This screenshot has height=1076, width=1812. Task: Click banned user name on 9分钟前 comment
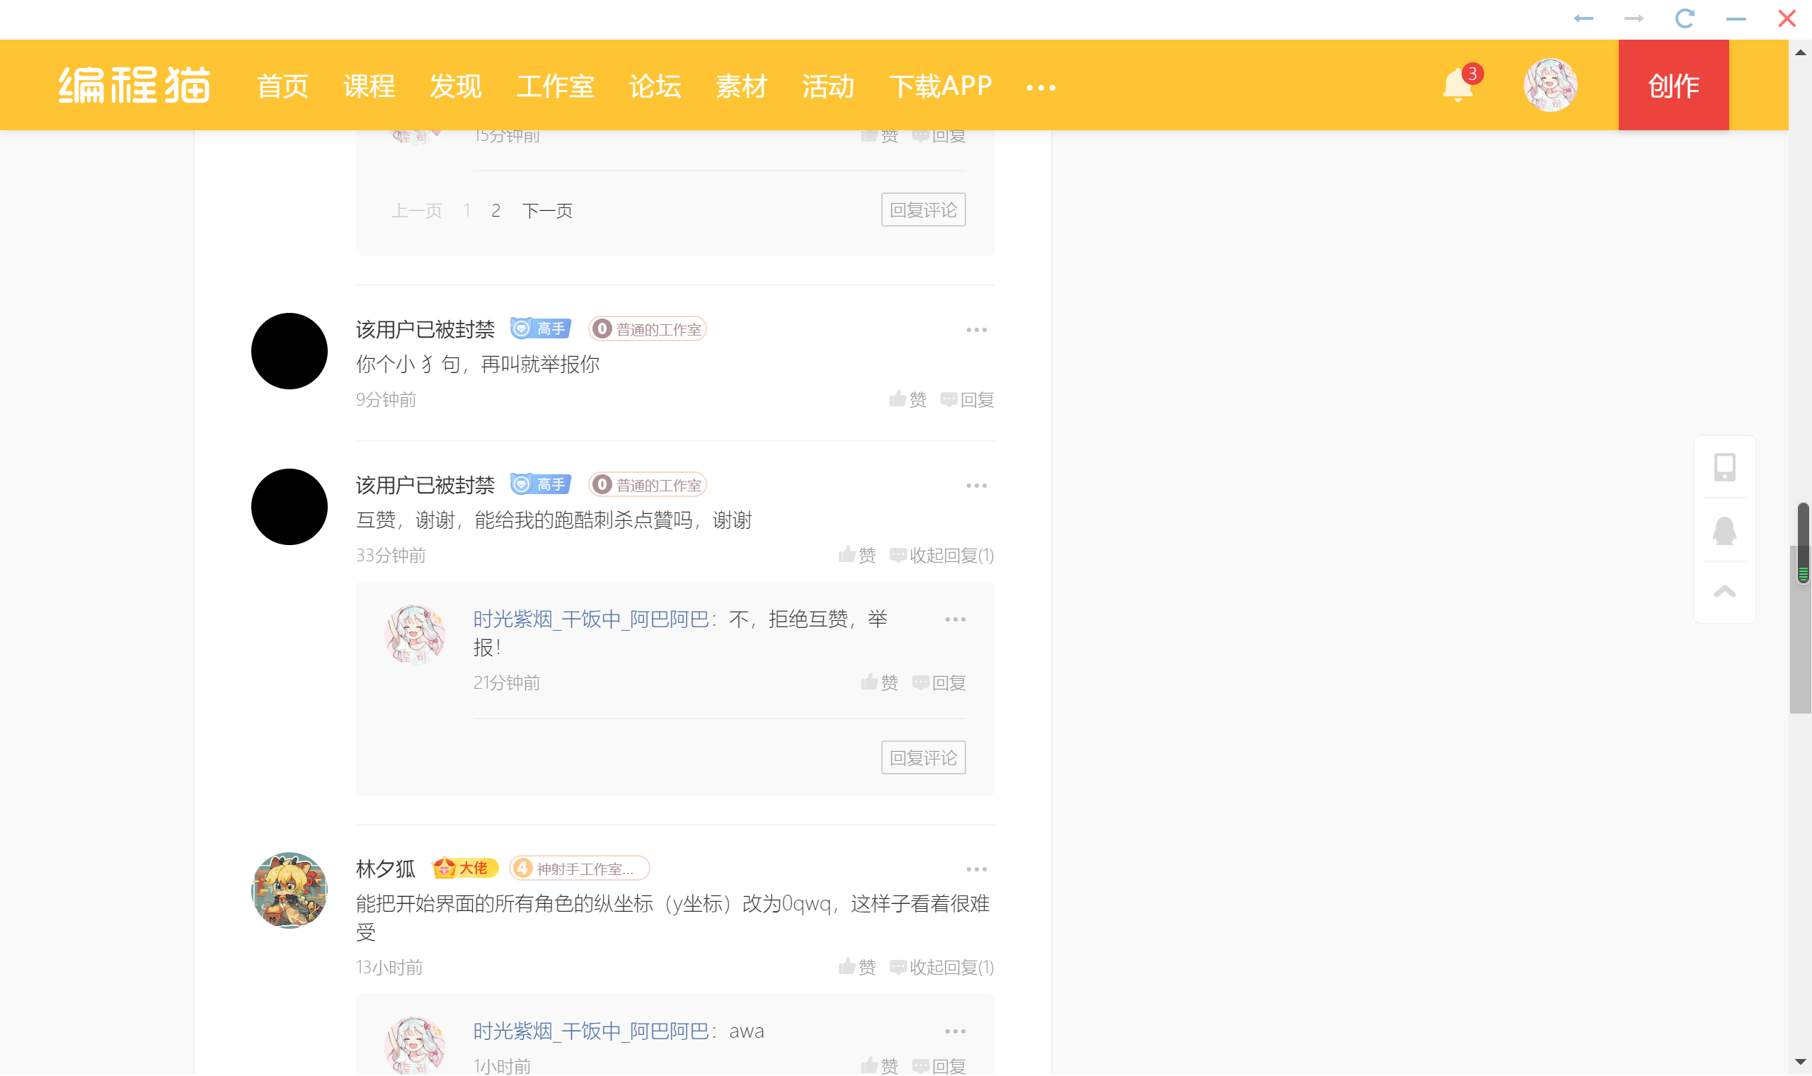pyautogui.click(x=425, y=330)
